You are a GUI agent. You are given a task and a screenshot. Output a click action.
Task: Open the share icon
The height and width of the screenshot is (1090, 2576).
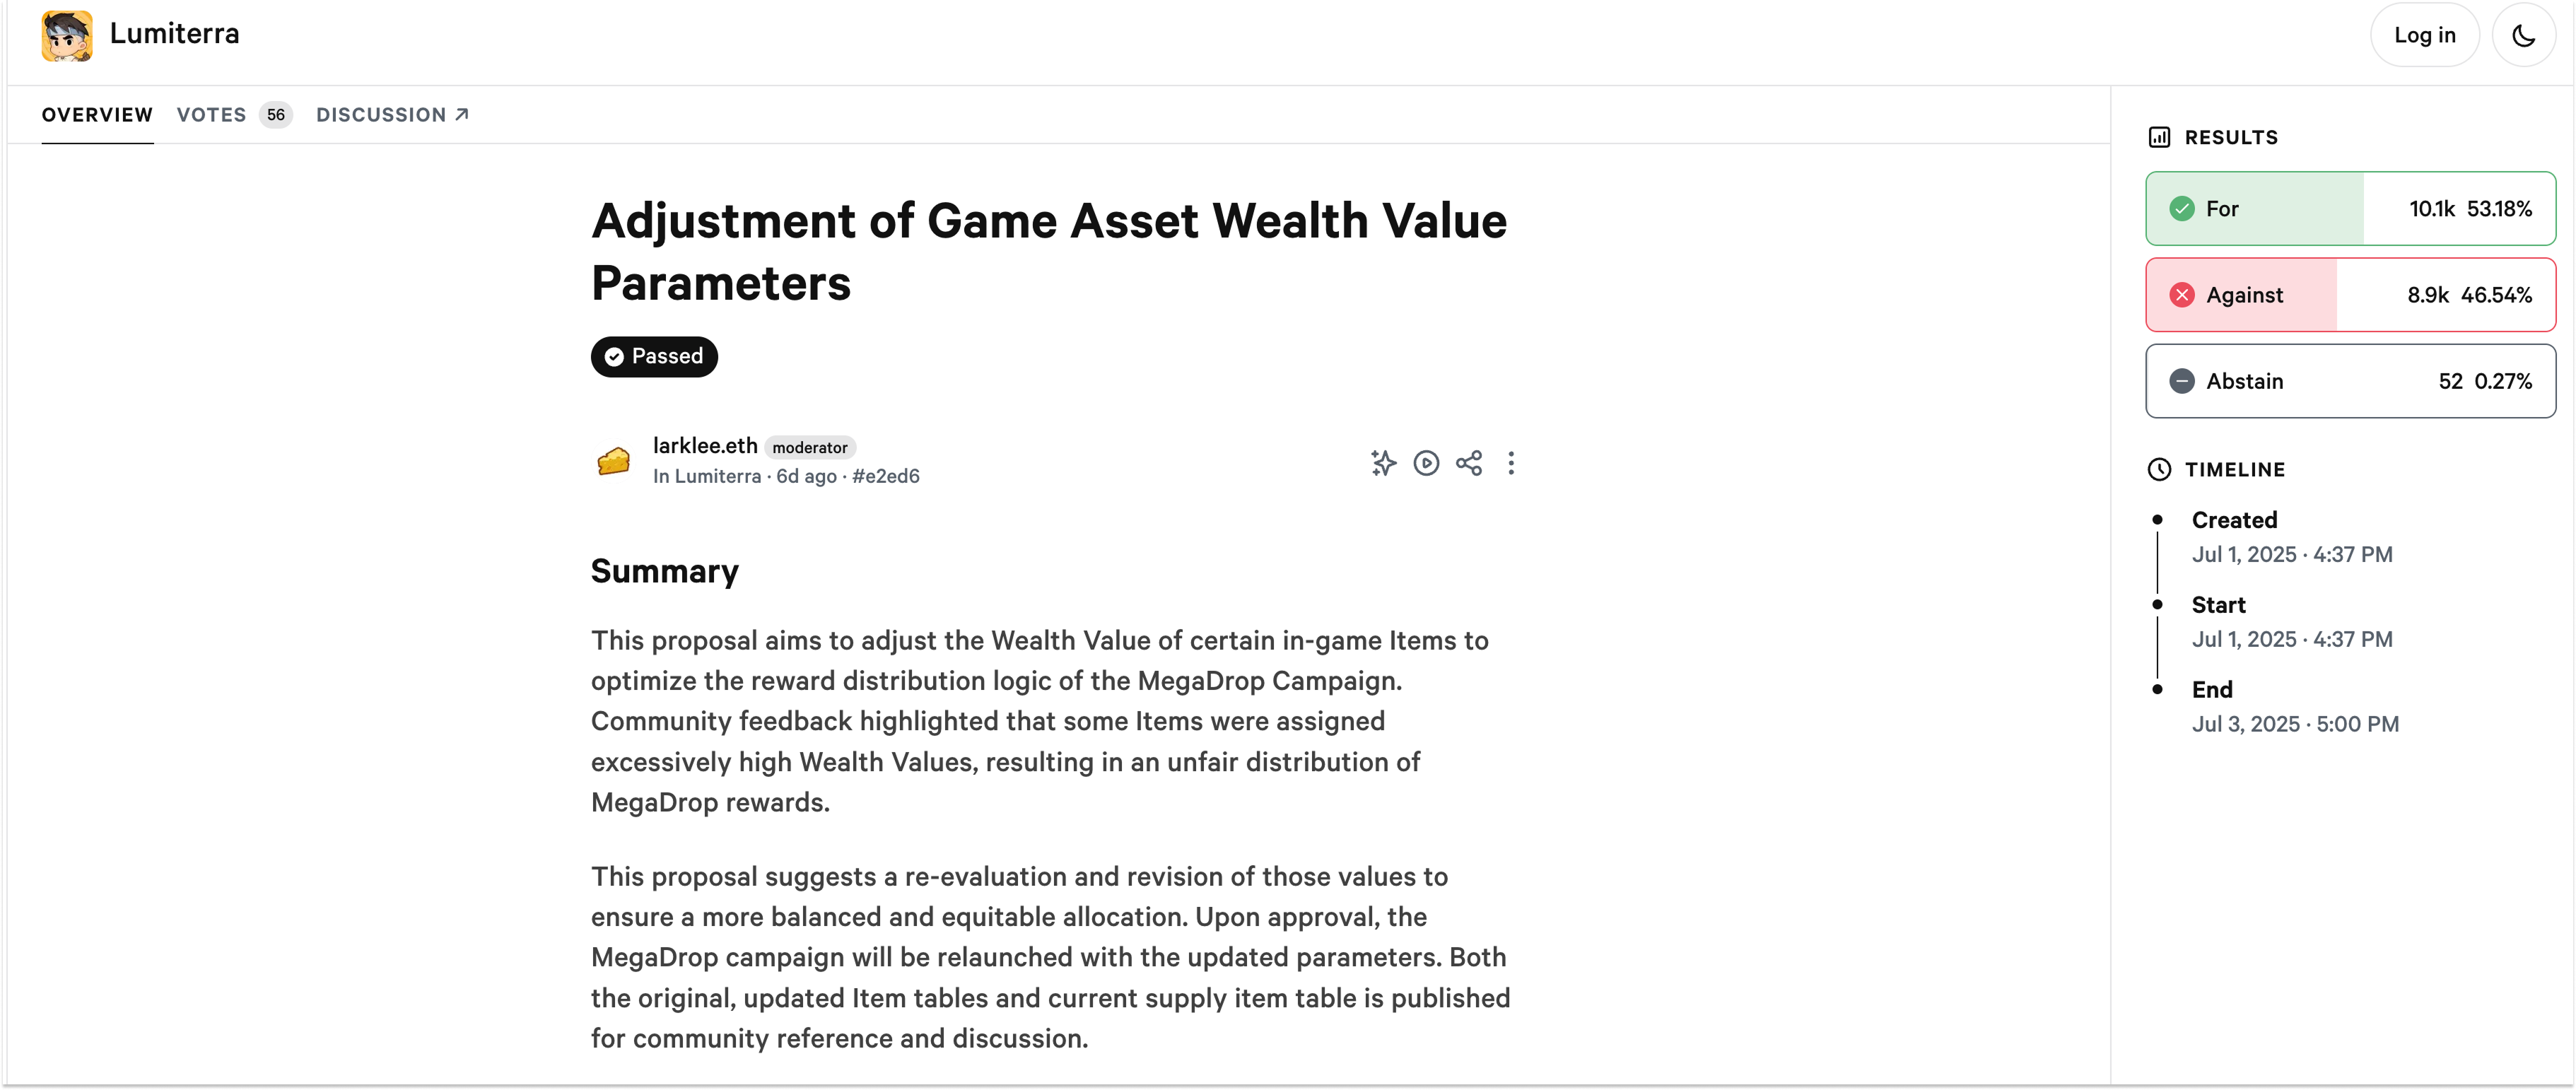1469,463
